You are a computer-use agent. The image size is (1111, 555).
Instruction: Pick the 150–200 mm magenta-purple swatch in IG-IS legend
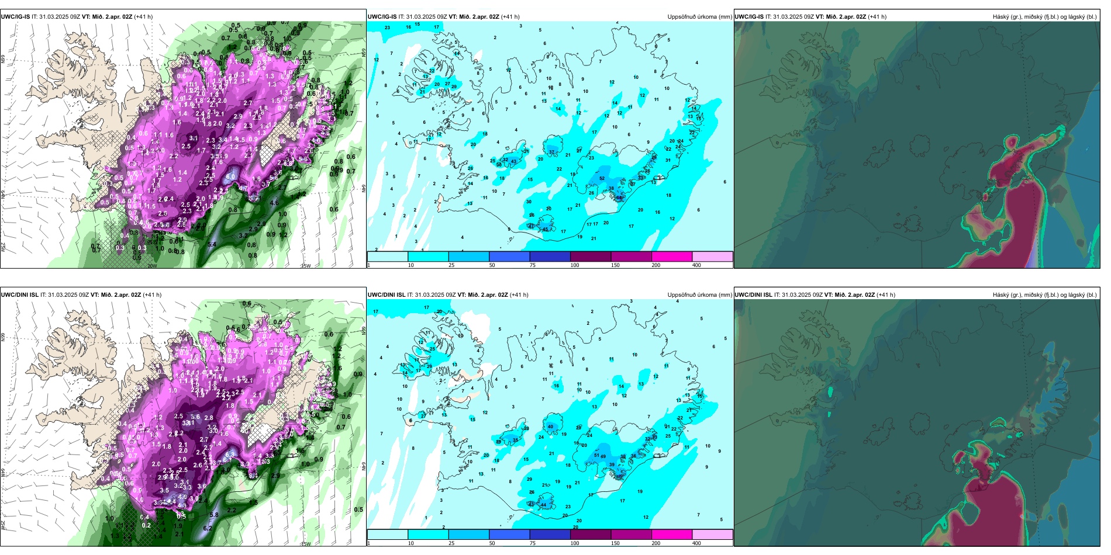click(x=631, y=256)
